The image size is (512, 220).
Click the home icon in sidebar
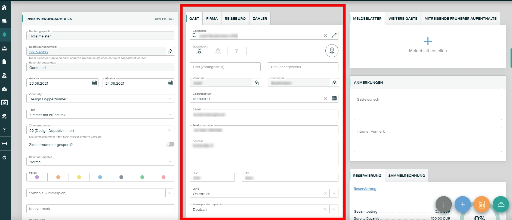pos(4,8)
